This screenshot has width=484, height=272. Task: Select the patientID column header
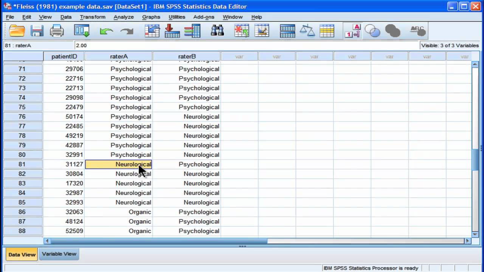coord(64,56)
